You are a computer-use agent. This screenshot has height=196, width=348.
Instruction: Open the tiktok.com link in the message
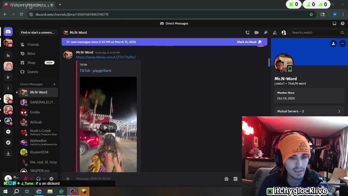106,57
